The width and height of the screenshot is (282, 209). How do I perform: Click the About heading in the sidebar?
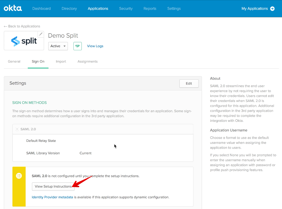click(x=215, y=78)
